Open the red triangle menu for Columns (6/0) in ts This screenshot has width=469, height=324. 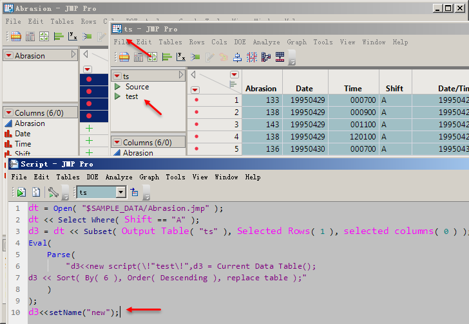pyautogui.click(x=117, y=143)
